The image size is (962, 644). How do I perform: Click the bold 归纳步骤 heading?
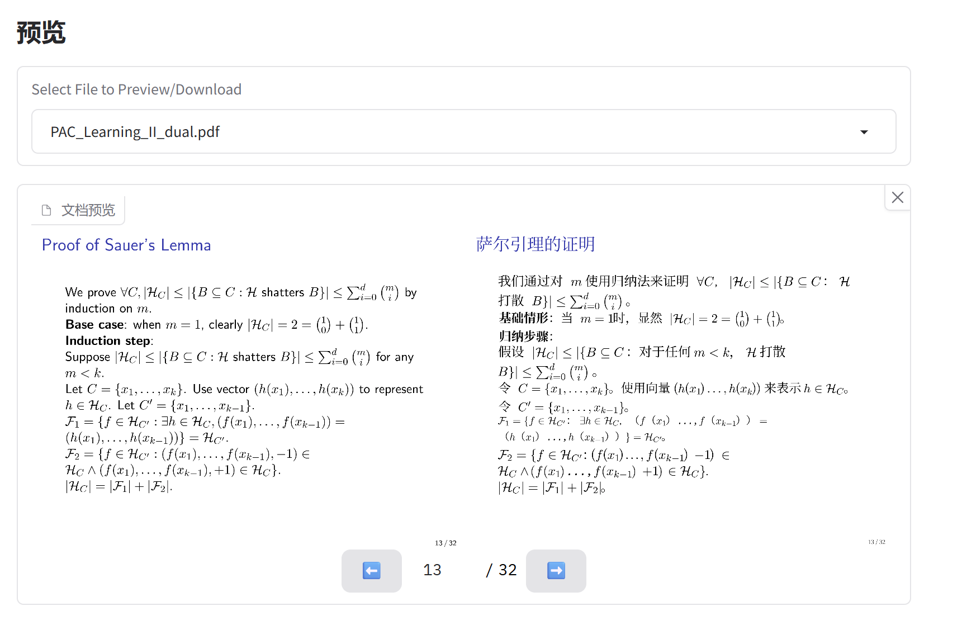(x=524, y=336)
